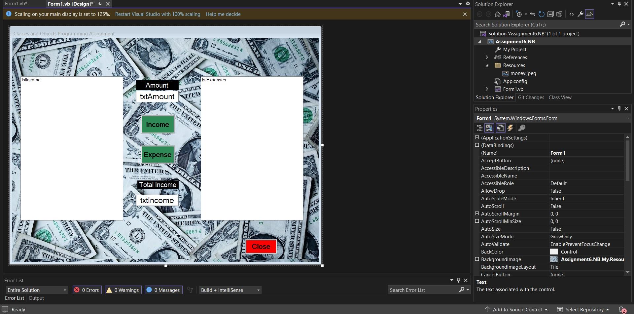Select the green Income button on form
Viewport: 634px width, 314px height.
tap(158, 125)
